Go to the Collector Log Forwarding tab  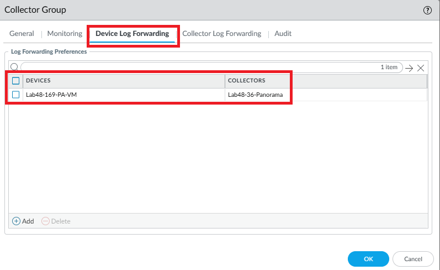(221, 34)
